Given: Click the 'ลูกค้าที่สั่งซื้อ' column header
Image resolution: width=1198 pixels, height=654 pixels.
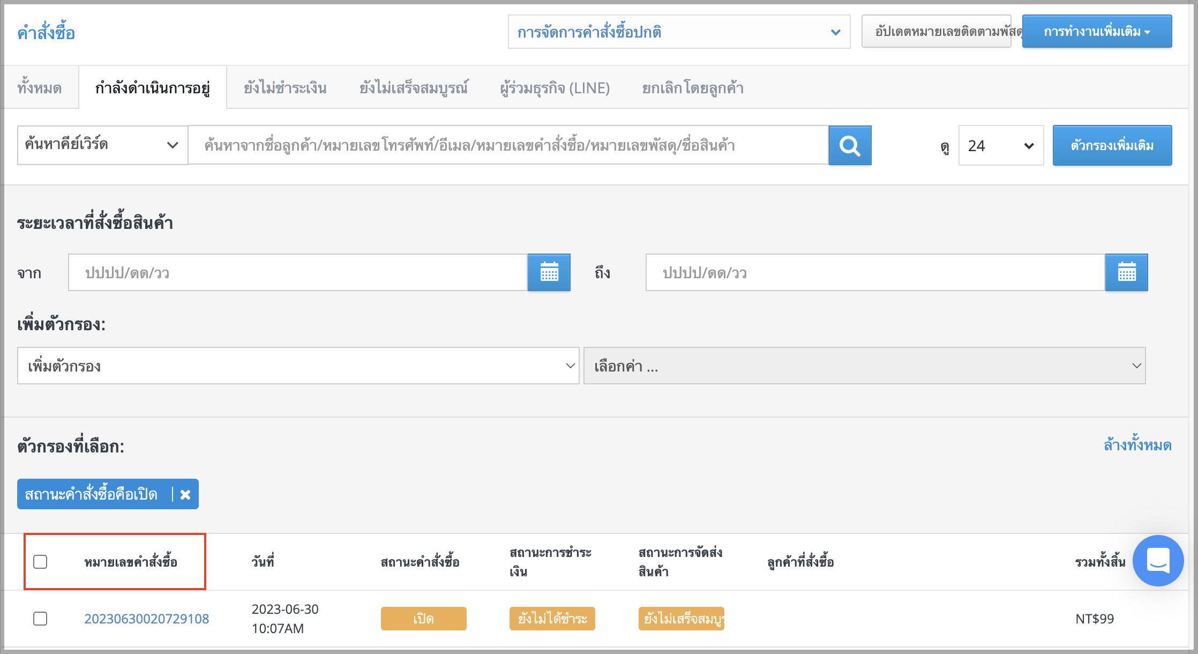Looking at the screenshot, I should pyautogui.click(x=800, y=562).
